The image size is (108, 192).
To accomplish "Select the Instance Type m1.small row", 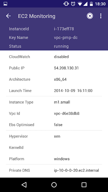I will [54, 102].
